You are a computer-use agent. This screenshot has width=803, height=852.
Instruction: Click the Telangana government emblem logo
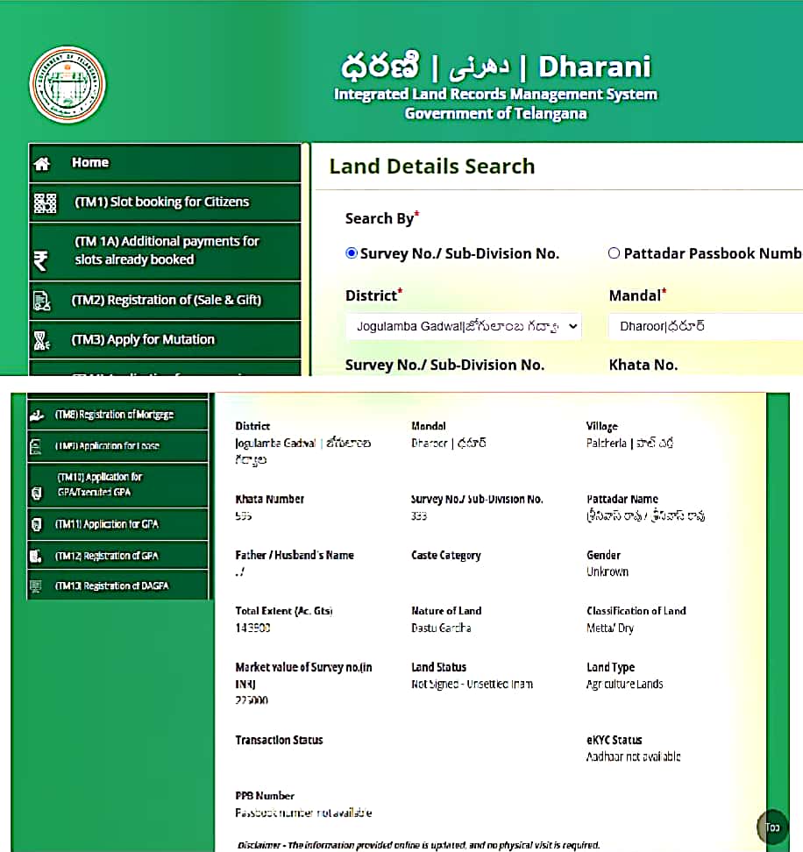[x=68, y=85]
